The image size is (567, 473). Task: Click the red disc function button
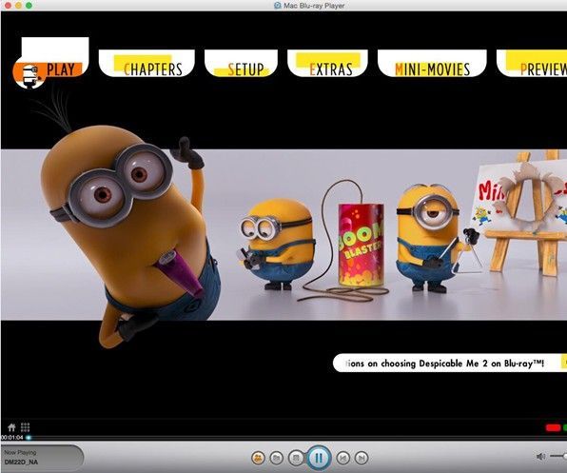[553, 428]
